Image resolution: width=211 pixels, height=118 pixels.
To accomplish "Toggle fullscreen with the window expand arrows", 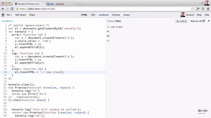I will click(202, 3).
